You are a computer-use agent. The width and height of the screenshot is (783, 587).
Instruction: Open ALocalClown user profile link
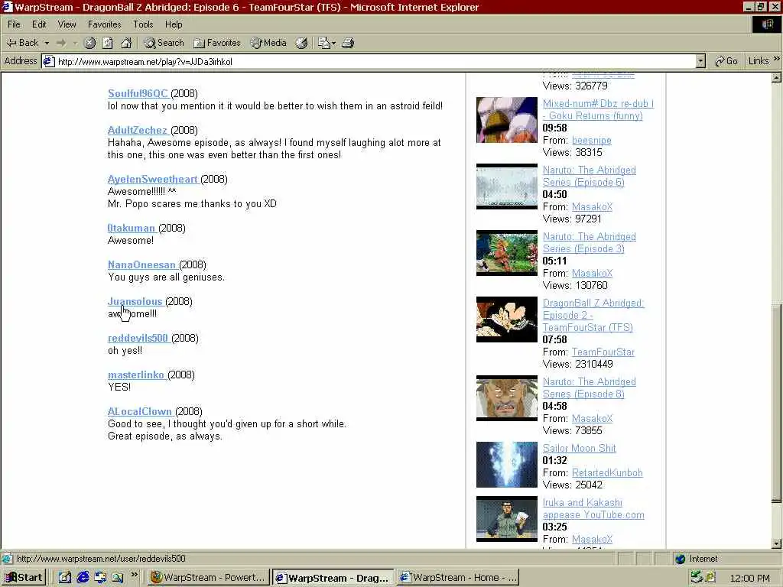[x=140, y=411]
